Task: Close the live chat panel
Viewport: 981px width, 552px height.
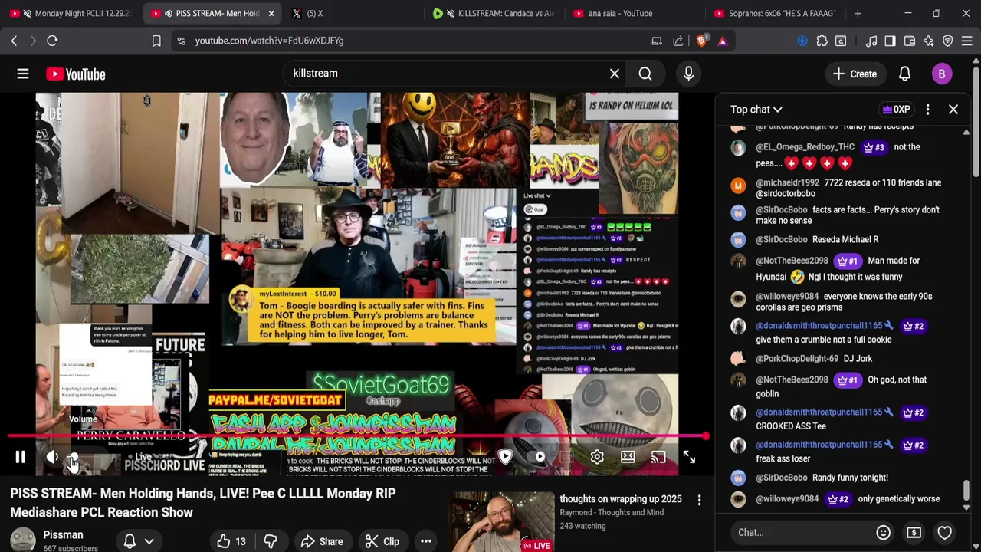Action: point(953,110)
